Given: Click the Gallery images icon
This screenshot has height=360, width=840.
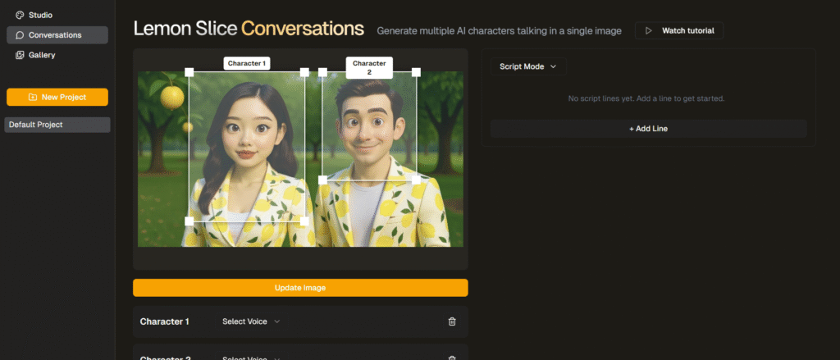Looking at the screenshot, I should click(20, 55).
